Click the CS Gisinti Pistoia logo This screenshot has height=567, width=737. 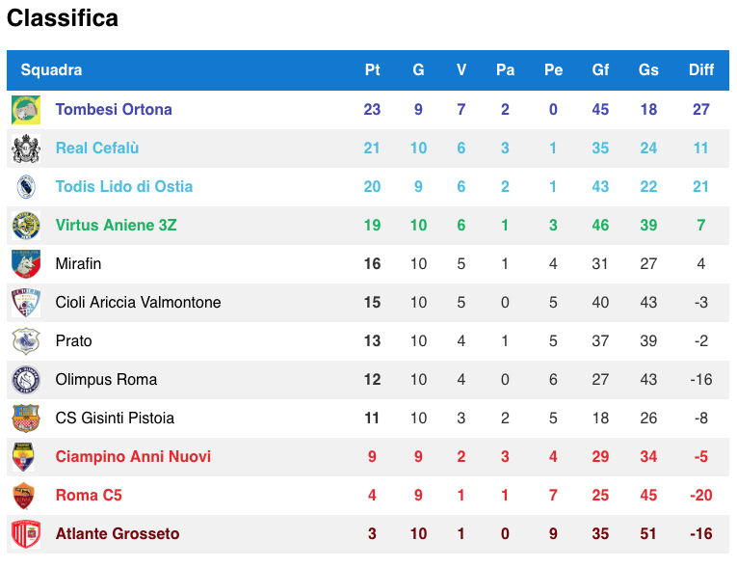tap(26, 418)
